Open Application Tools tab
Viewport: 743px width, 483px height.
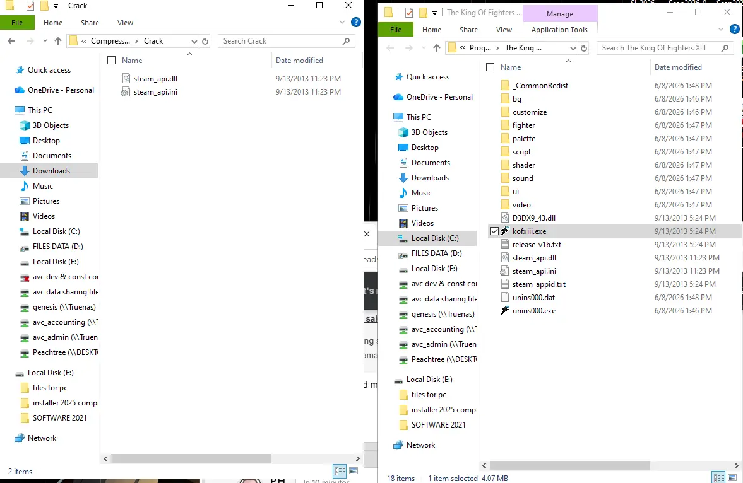click(559, 30)
